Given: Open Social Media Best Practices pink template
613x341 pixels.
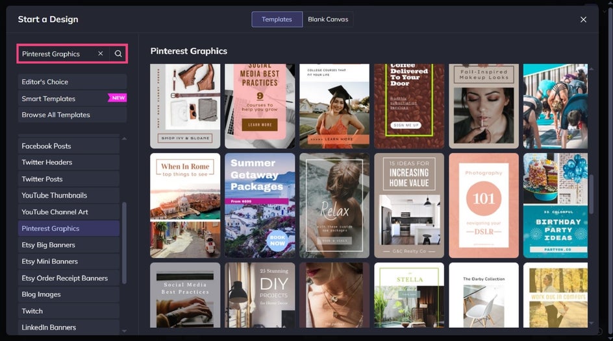Looking at the screenshot, I should pos(260,106).
